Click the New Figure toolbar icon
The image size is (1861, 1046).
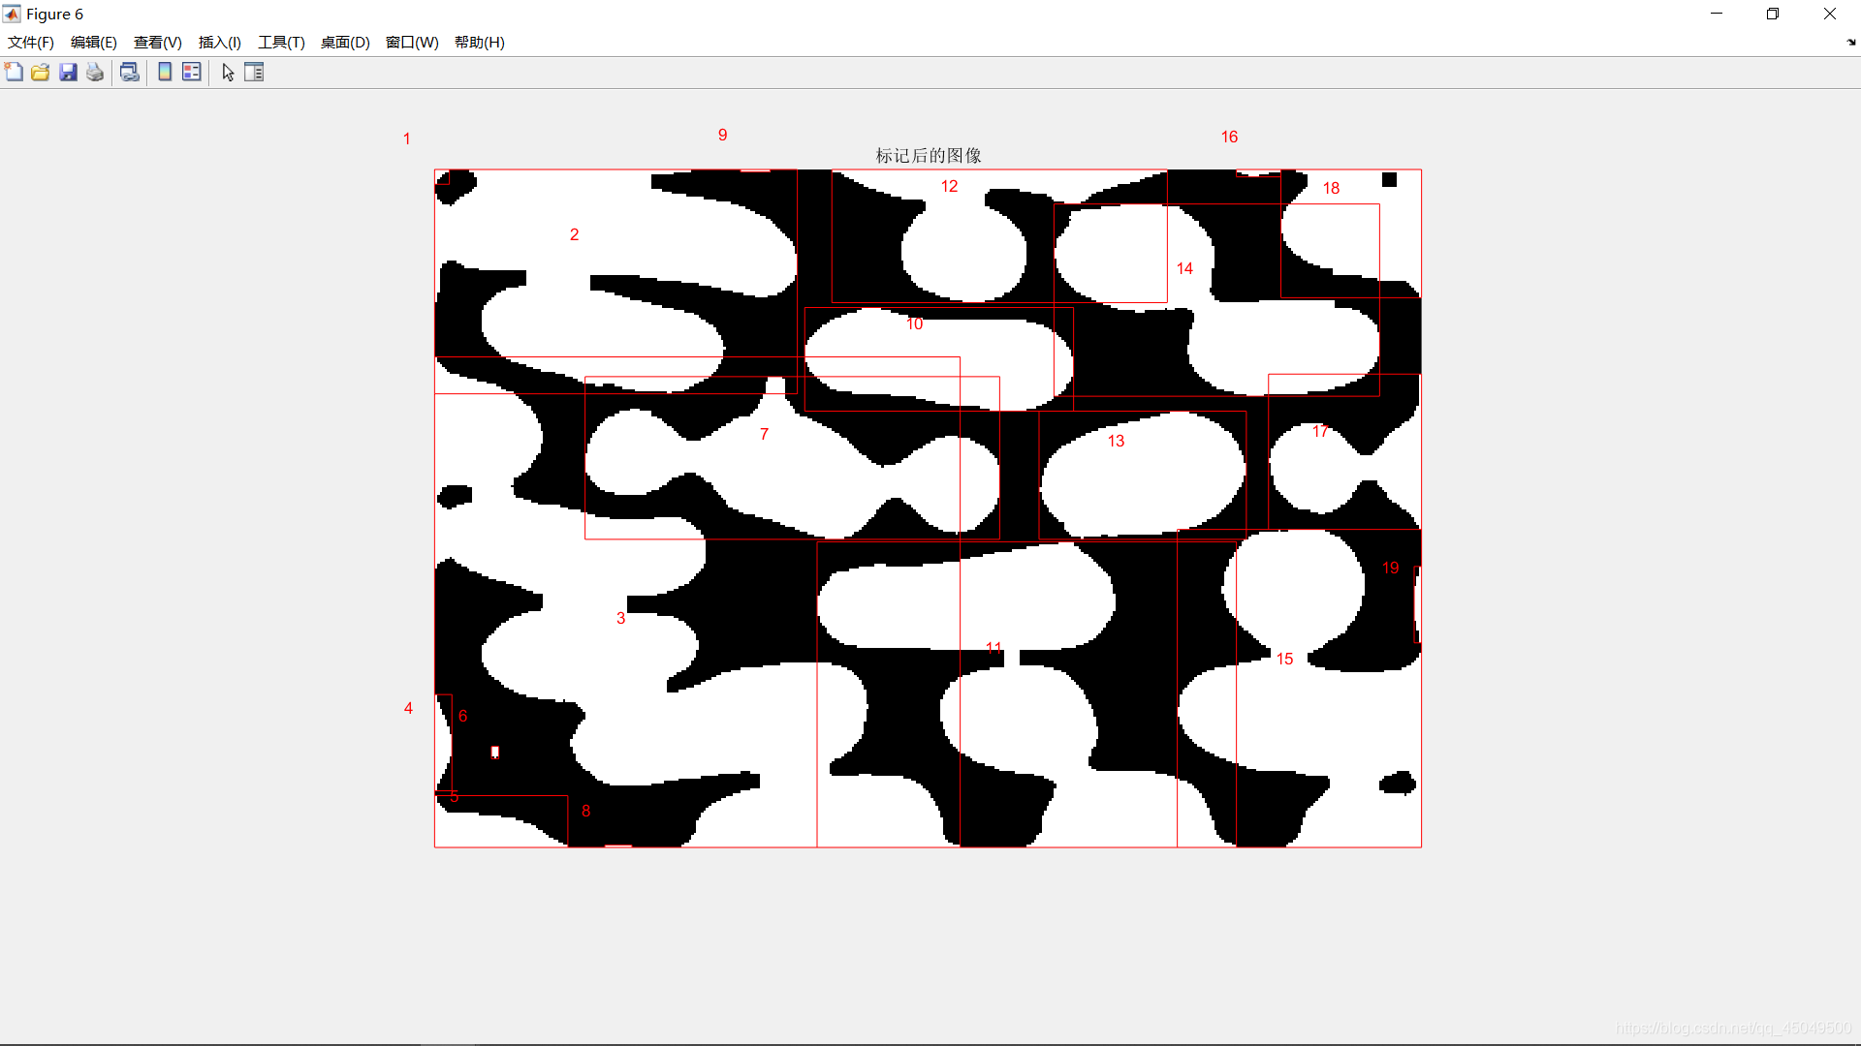[x=14, y=72]
